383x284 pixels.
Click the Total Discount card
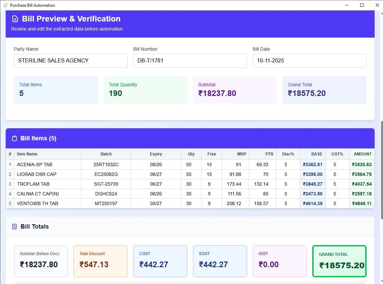click(101, 261)
